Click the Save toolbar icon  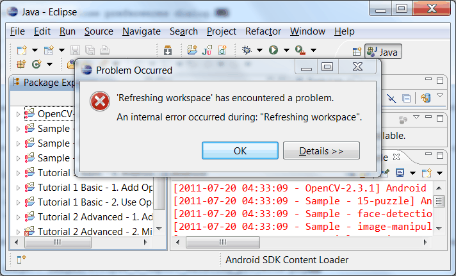(x=75, y=51)
